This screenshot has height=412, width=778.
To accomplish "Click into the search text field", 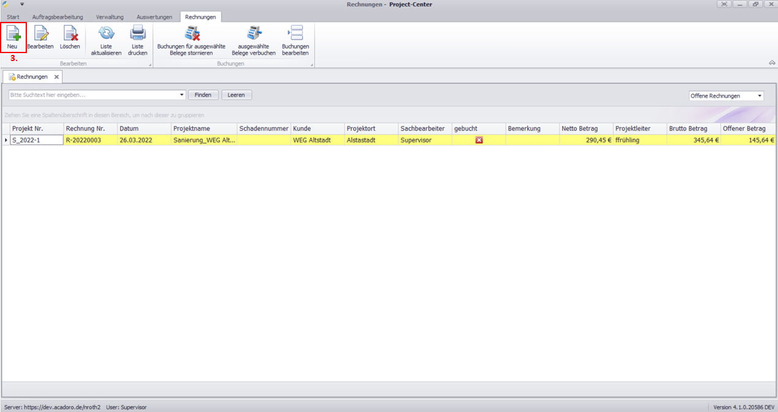I will click(x=92, y=95).
